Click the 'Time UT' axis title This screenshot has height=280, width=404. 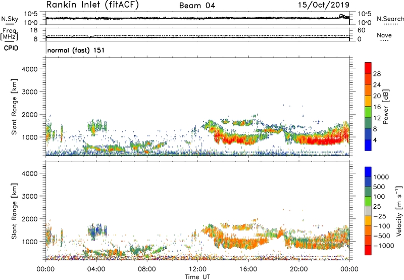[x=197, y=277]
